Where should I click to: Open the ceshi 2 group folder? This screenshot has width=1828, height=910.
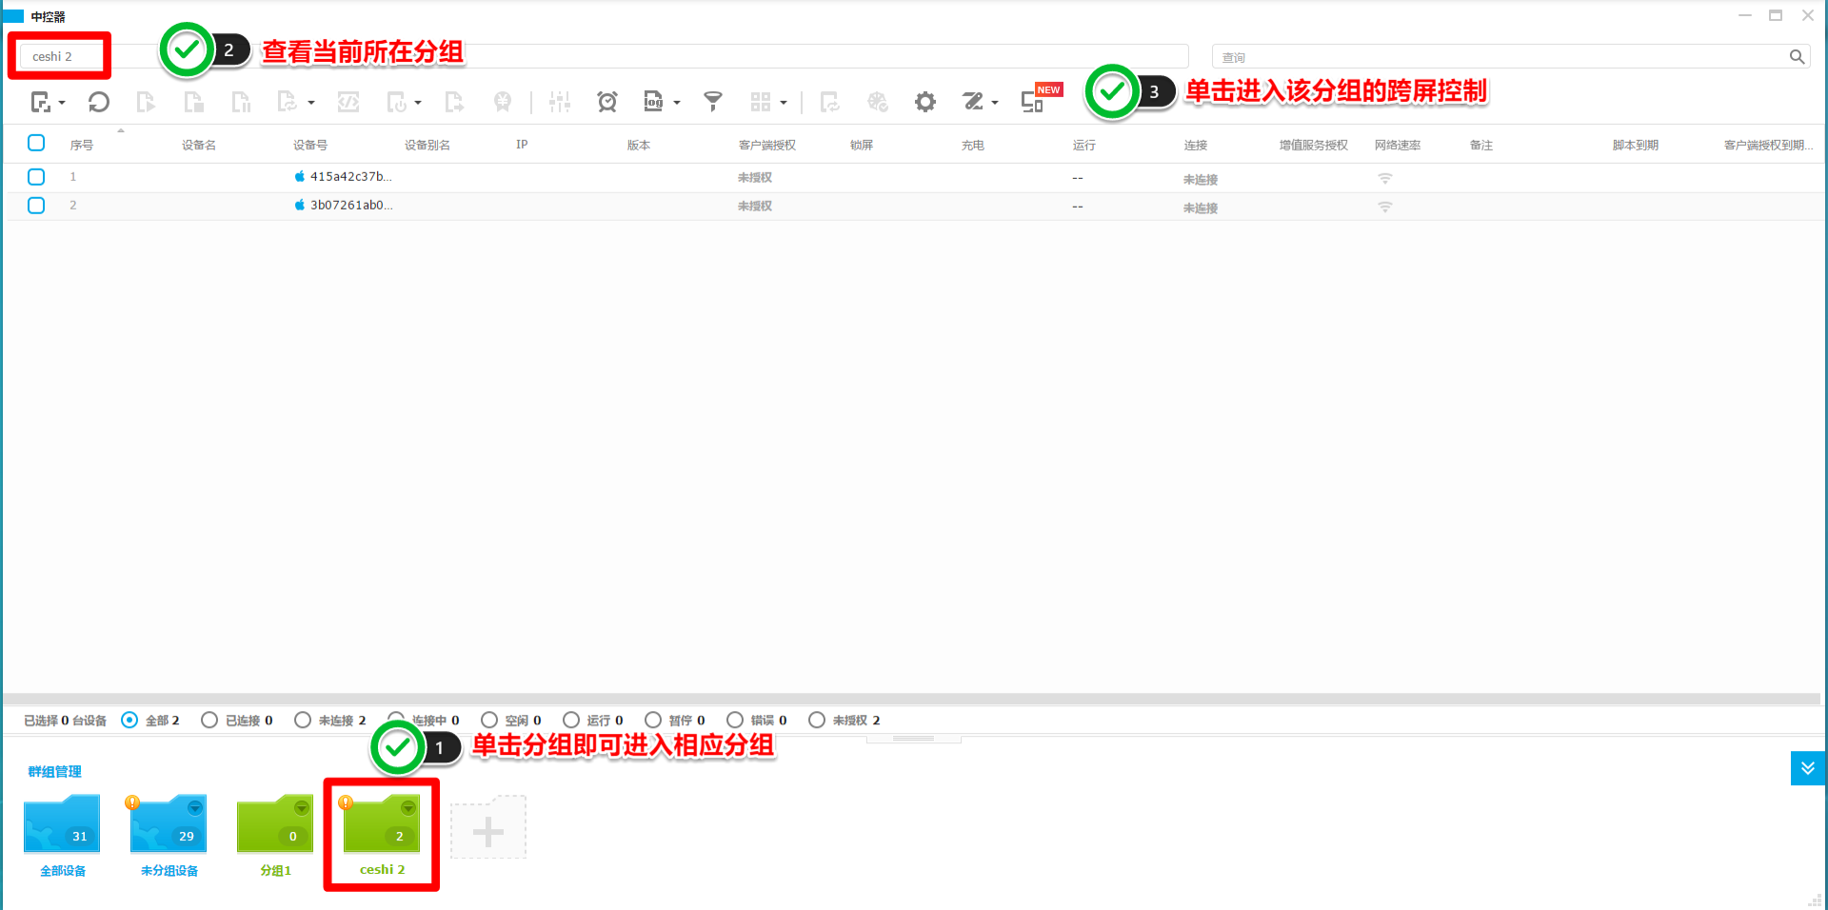(x=381, y=824)
